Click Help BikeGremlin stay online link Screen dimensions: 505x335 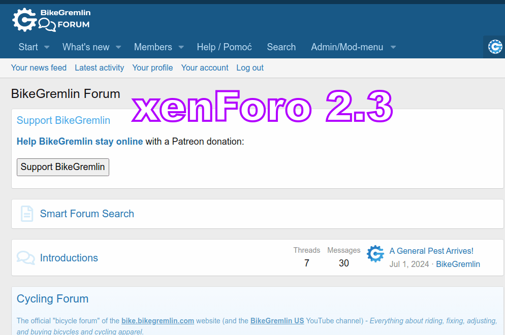click(x=80, y=141)
